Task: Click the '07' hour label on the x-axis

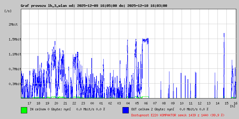Action: click(x=155, y=103)
